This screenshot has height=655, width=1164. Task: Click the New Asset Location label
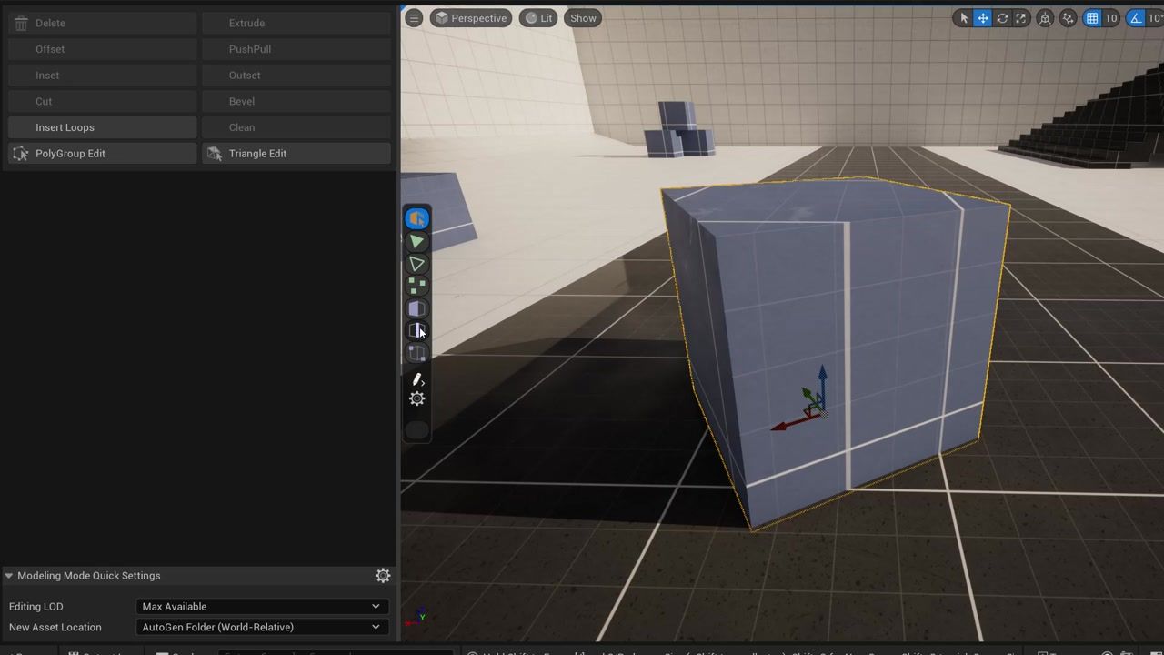55,627
